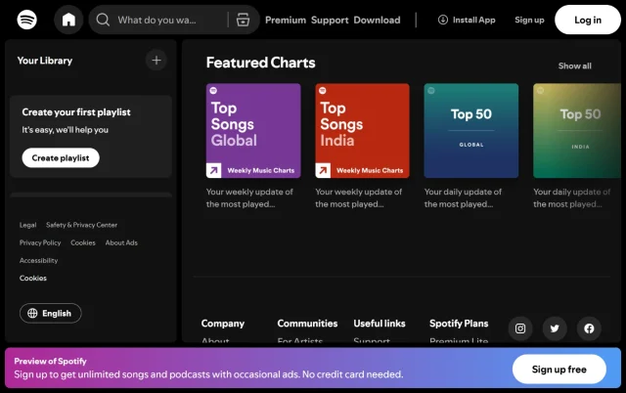The height and width of the screenshot is (393, 626).
Task: Open Top 50 India playlist cover
Action: tap(577, 130)
